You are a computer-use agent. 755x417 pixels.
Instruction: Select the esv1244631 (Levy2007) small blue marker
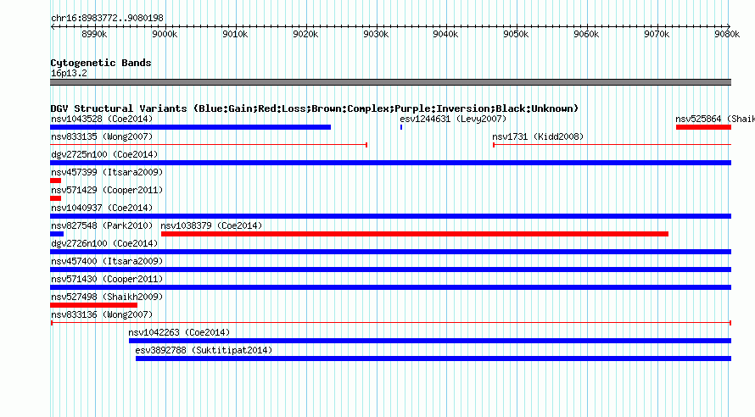(401, 127)
